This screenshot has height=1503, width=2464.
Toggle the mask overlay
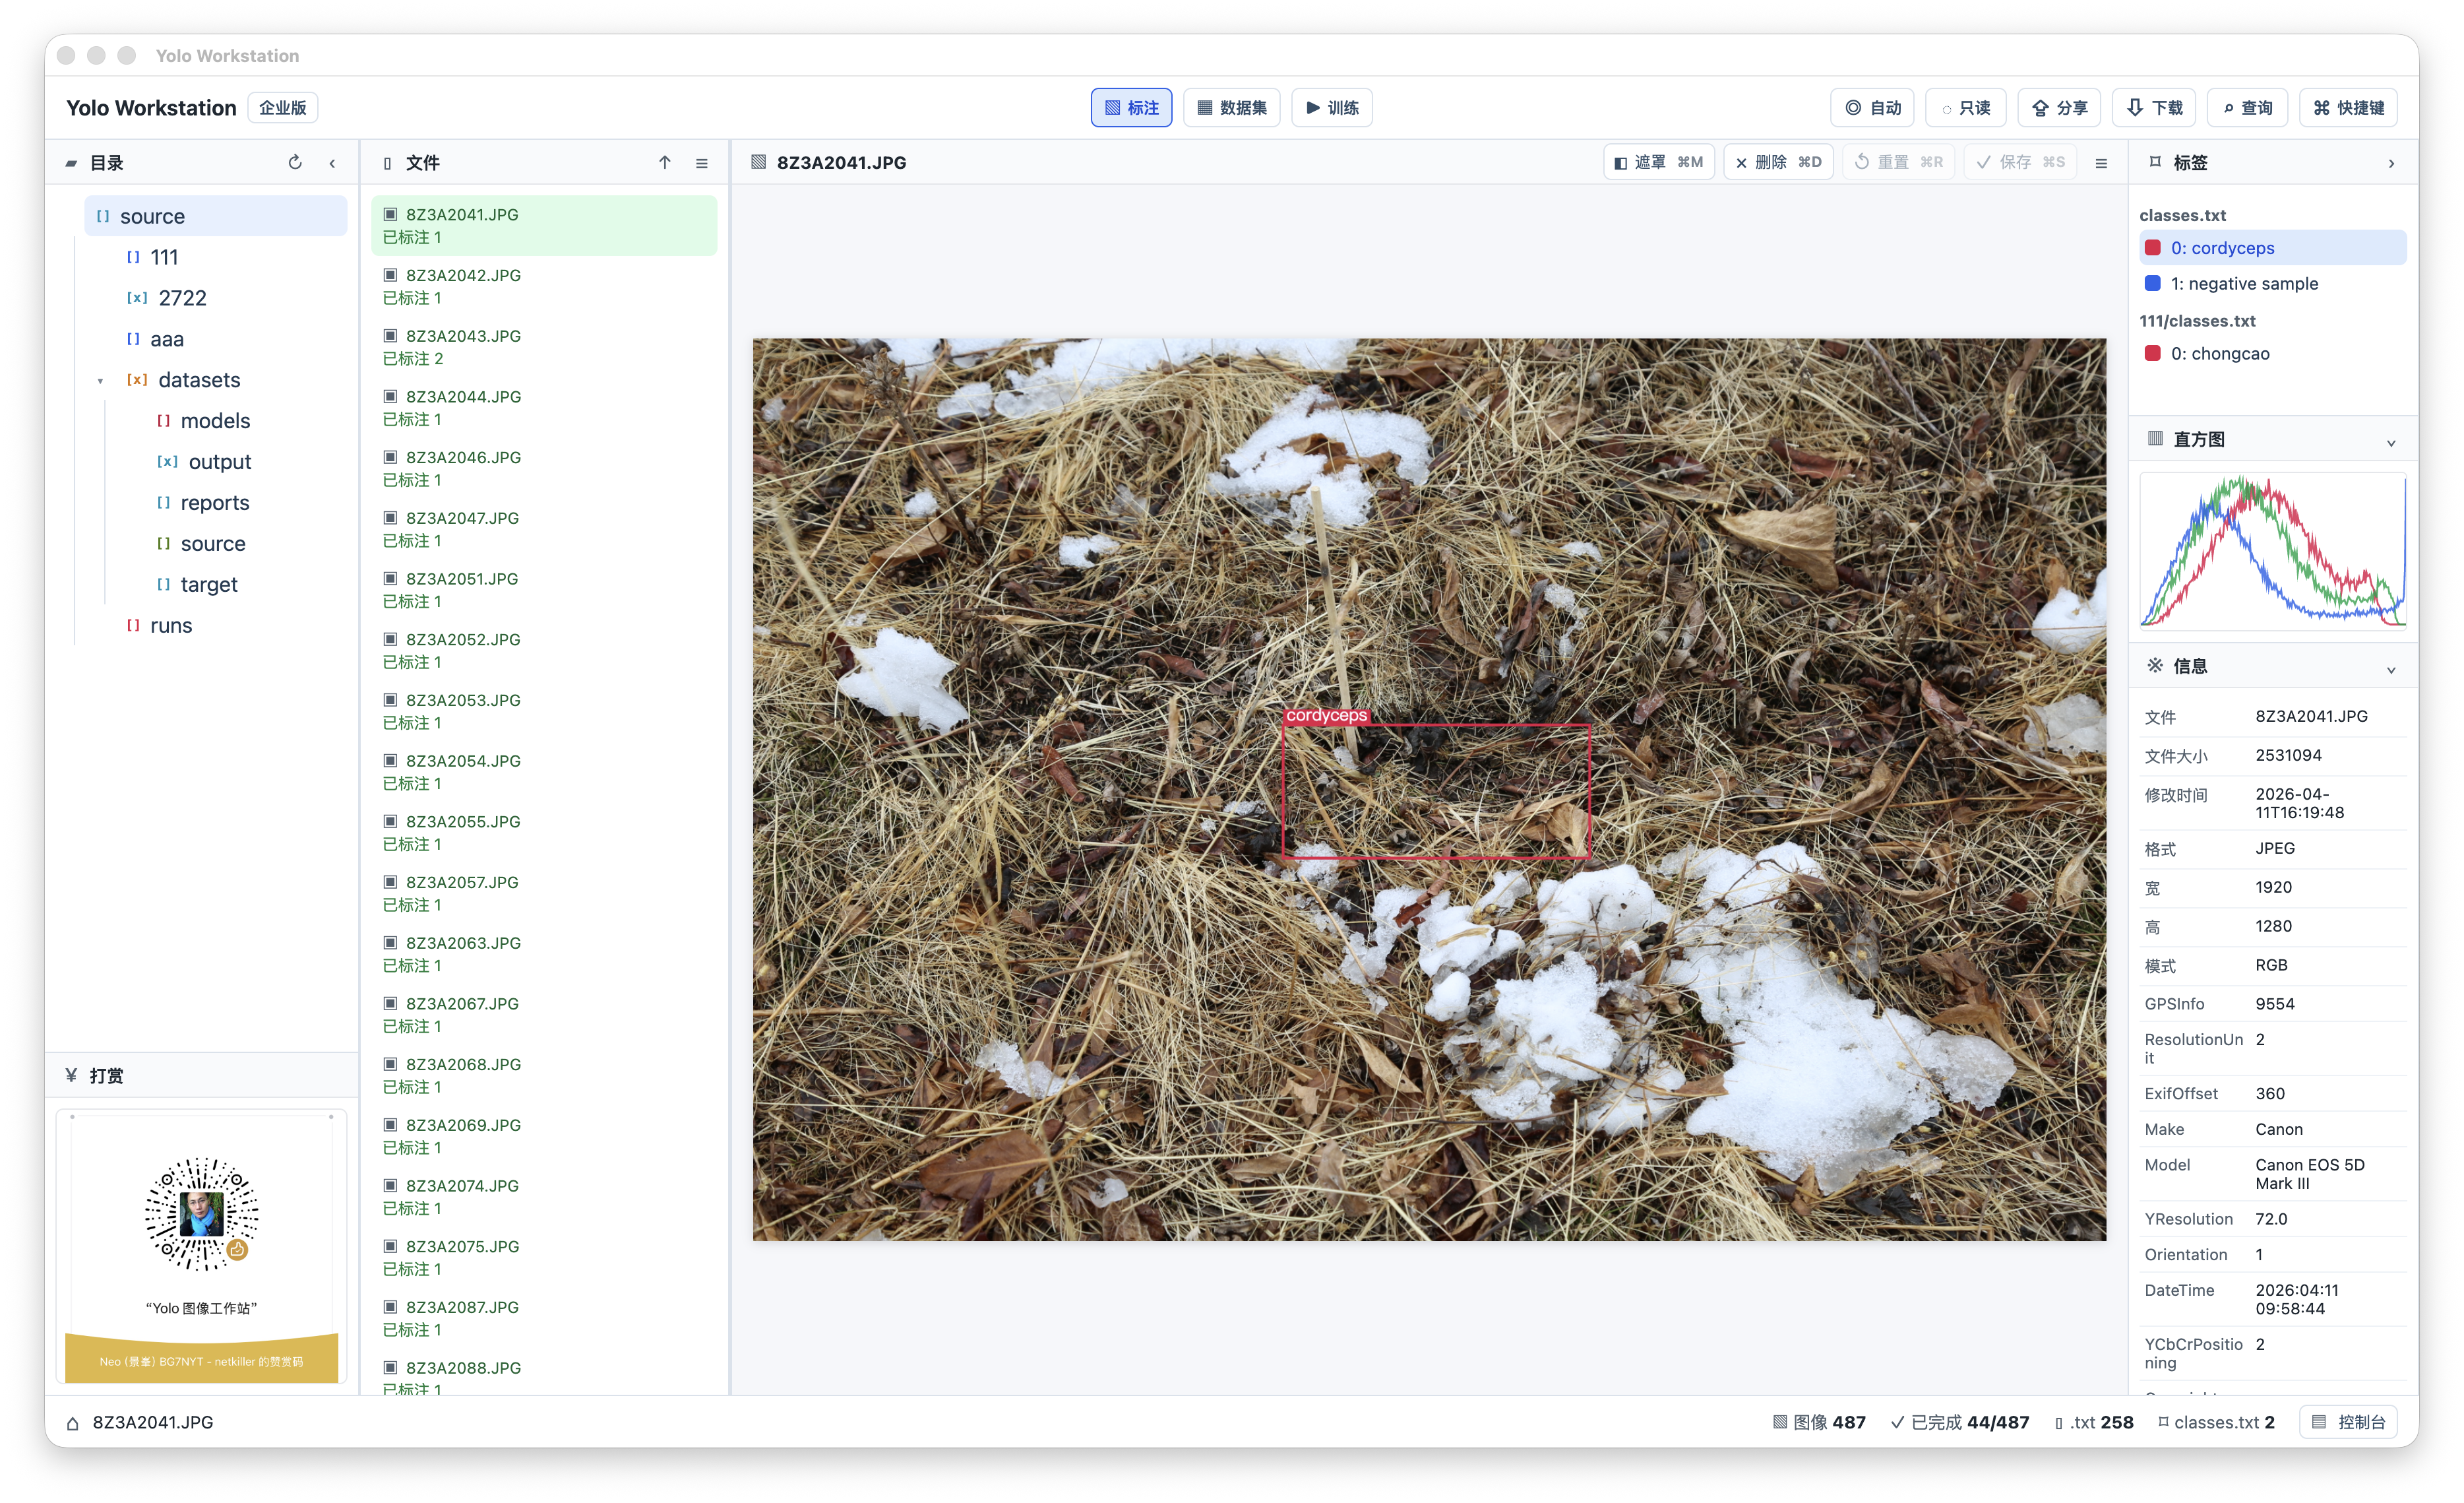(1659, 162)
